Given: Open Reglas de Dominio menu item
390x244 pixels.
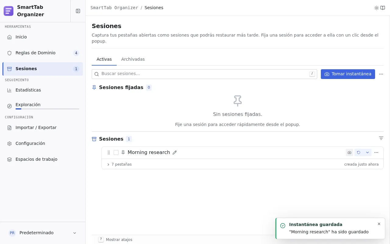Looking at the screenshot, I should point(43,53).
